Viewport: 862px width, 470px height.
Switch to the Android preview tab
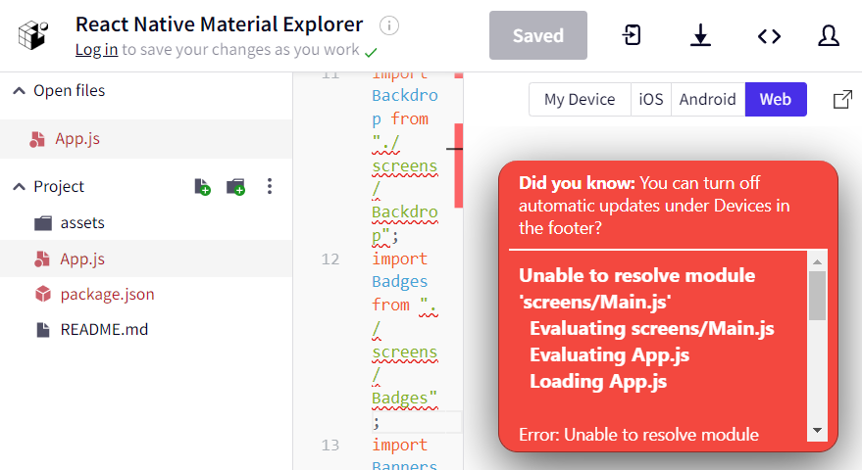click(707, 99)
